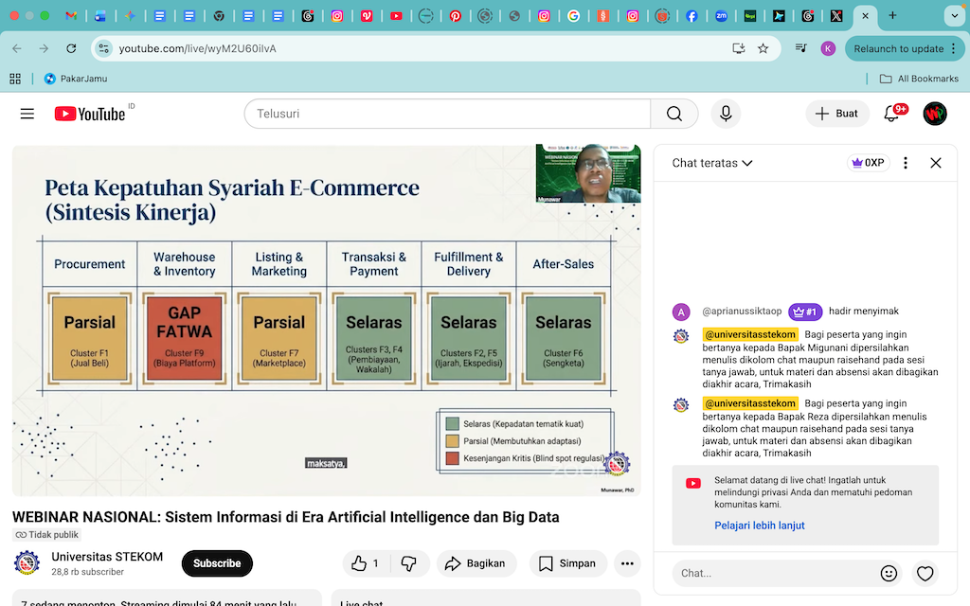Open the emoji picker in chat
970x606 pixels.
[889, 573]
